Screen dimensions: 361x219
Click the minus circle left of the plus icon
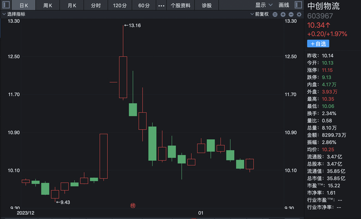tap(275, 14)
